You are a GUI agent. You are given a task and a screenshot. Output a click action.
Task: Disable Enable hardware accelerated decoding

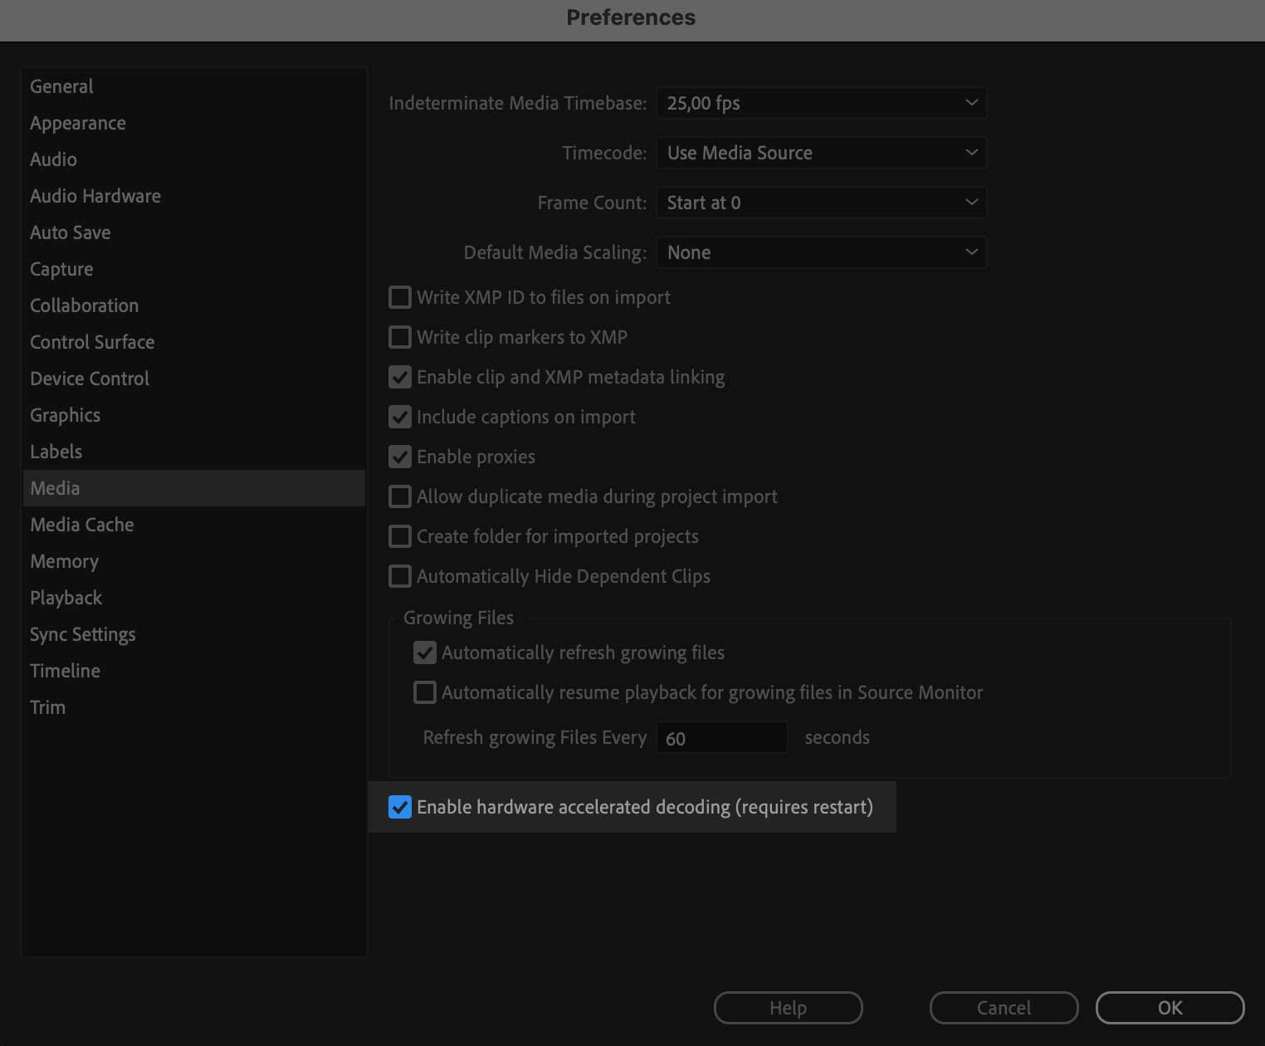coord(400,806)
